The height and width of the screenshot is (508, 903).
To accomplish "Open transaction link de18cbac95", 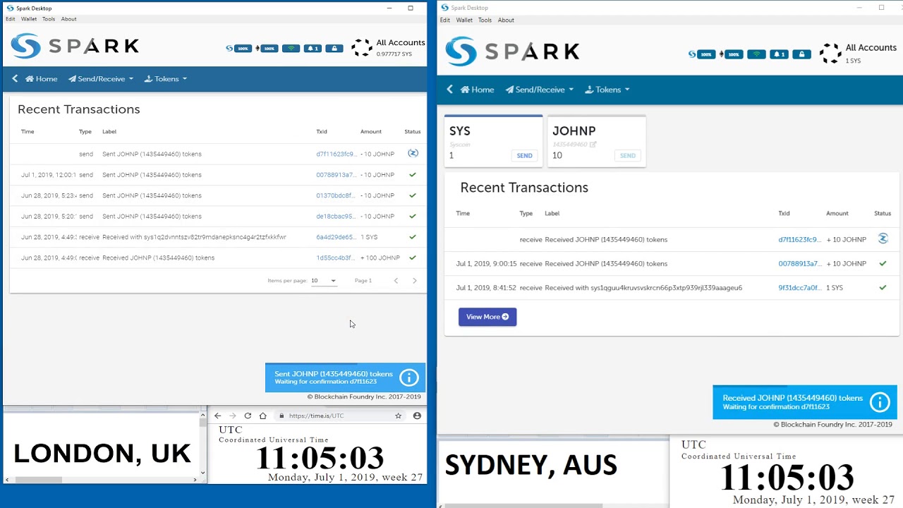I will coord(335,216).
